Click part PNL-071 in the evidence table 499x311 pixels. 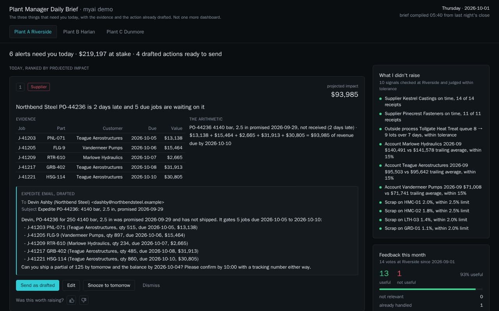56,138
